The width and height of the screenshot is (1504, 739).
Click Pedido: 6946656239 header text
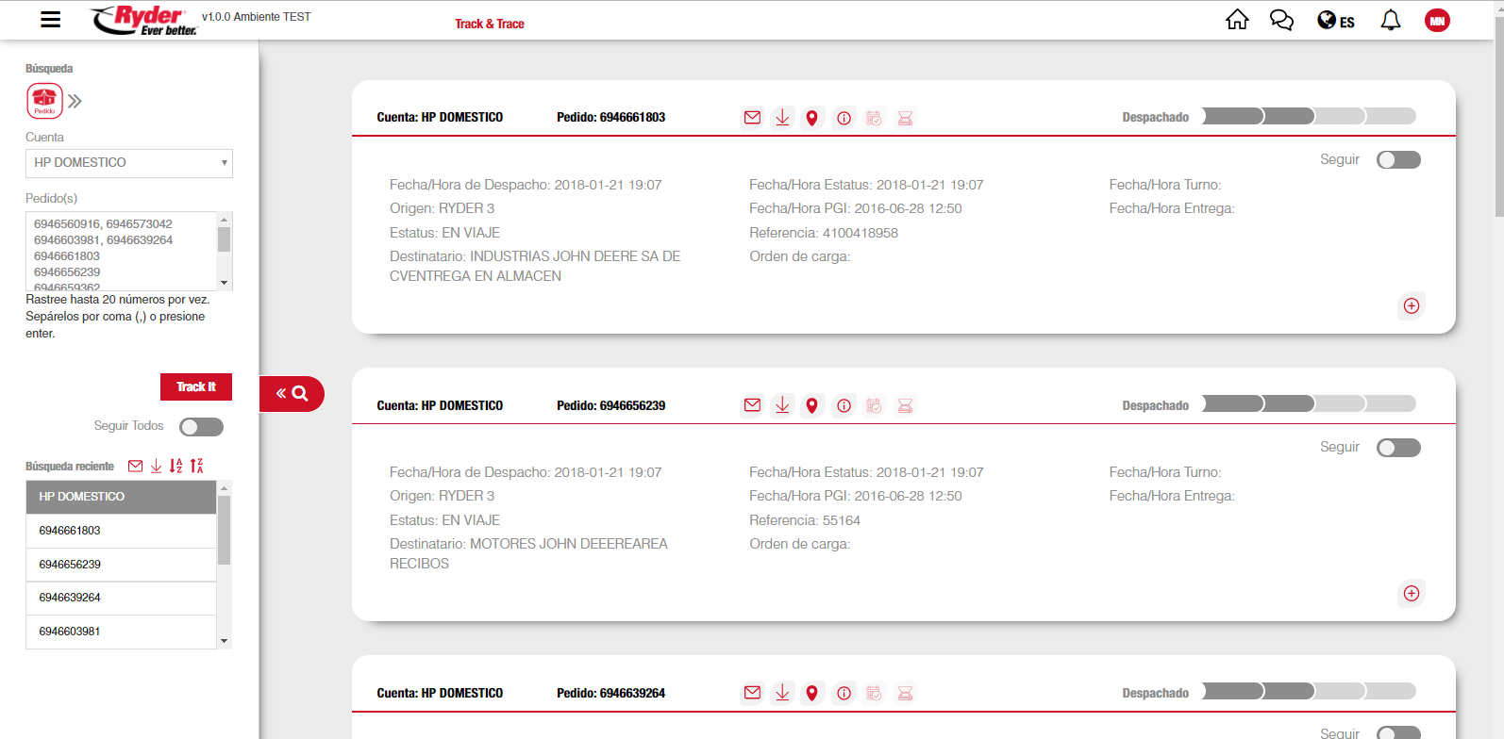pos(610,406)
